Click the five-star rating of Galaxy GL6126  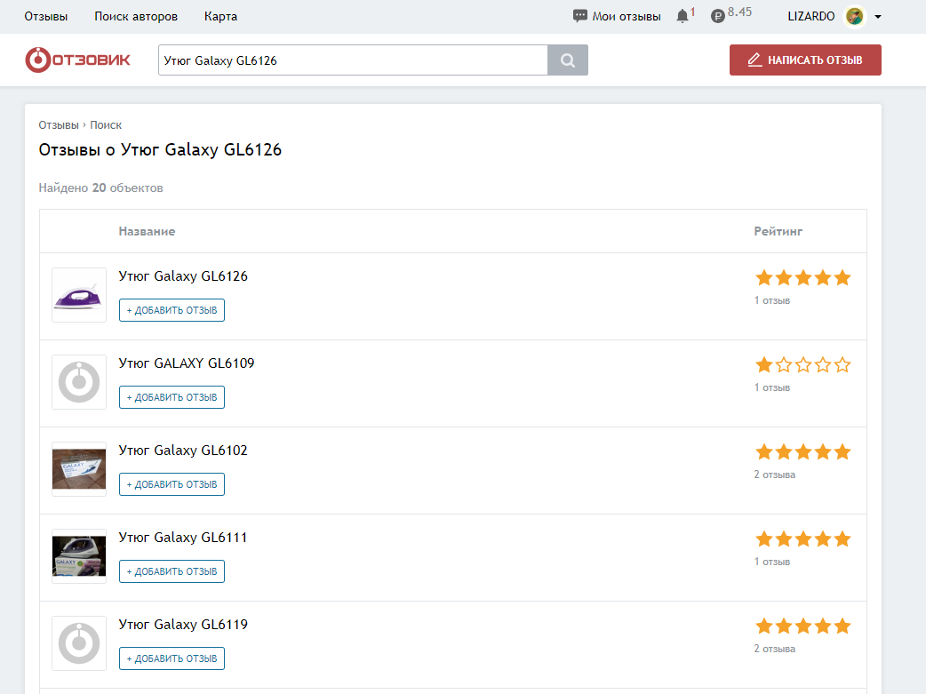click(x=802, y=278)
